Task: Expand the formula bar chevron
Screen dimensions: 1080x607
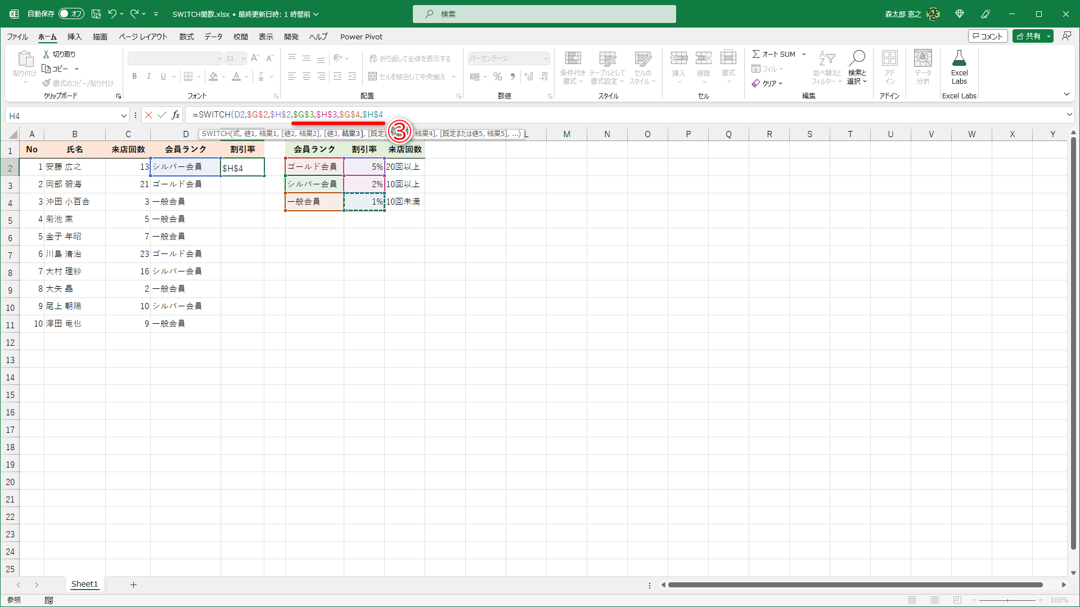Action: click(x=1069, y=115)
